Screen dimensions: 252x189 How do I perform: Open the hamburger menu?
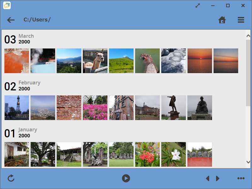(241, 20)
